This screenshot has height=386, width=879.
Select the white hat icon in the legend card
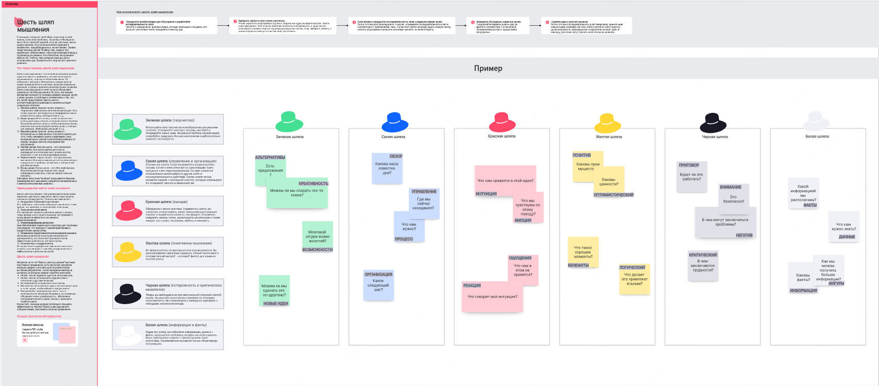click(128, 335)
